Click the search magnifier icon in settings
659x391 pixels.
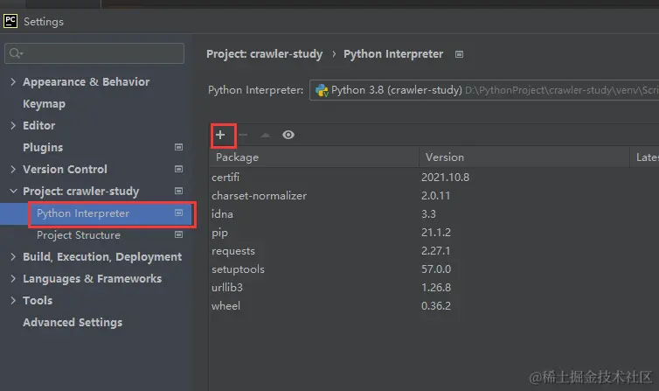click(x=16, y=53)
